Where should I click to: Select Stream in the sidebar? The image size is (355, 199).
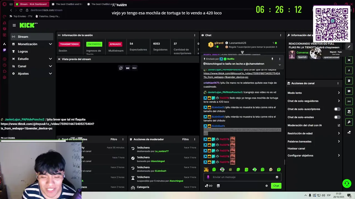click(x=32, y=37)
